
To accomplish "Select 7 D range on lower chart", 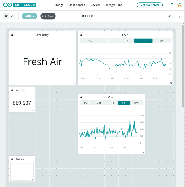I will click(x=99, y=103).
